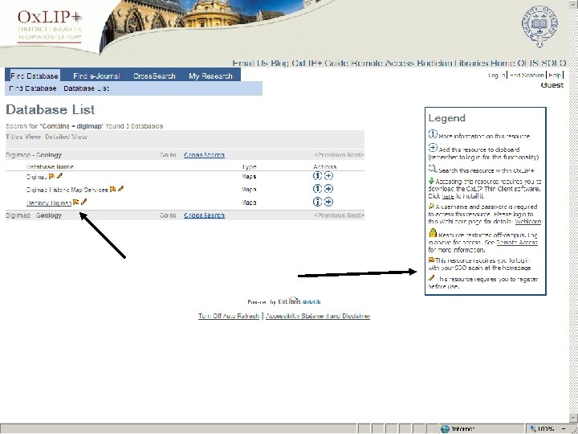Click CrossSearch link in results header bar
The width and height of the screenshot is (578, 434).
[204, 155]
